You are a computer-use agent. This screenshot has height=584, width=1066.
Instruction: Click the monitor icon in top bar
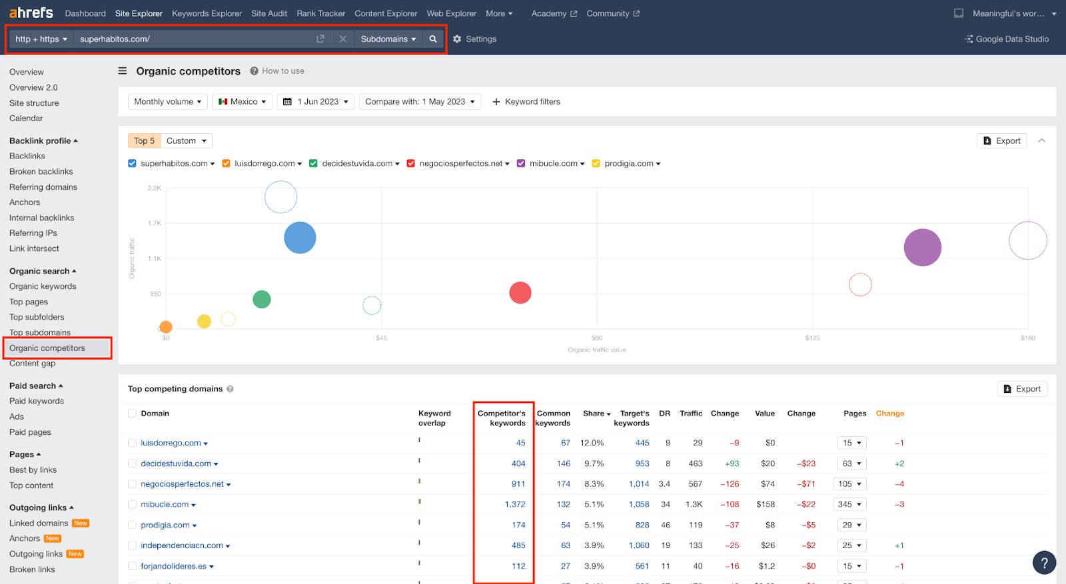[959, 13]
